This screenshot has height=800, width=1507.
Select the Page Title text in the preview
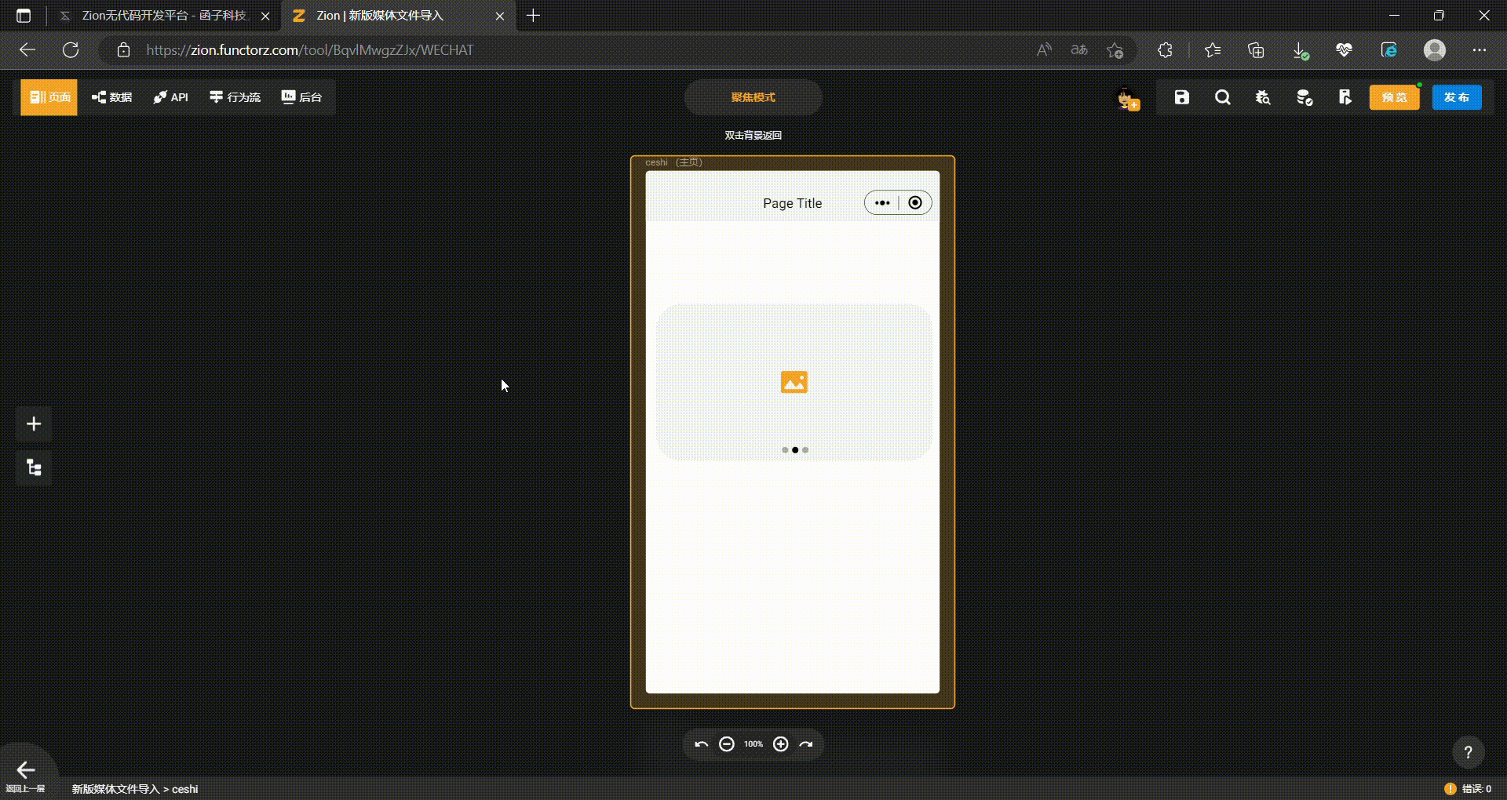792,203
